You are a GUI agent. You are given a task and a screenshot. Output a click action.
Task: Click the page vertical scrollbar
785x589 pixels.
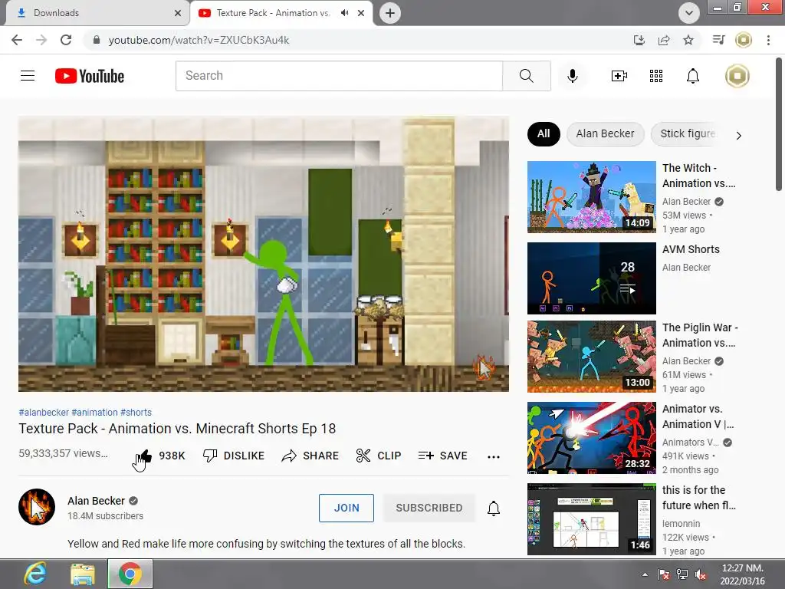779,125
